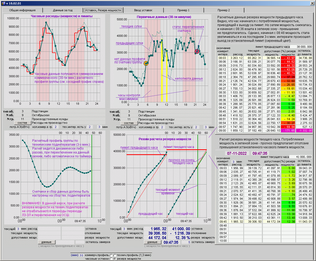Viewport: 316px width, 261px height.
Task: Select the технич.профиль (1;3 мин) radio button
Action: point(115,255)
